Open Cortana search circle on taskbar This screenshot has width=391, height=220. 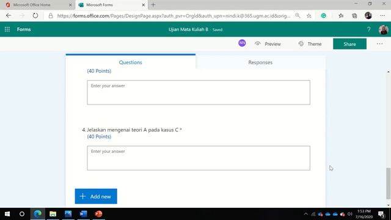22,214
